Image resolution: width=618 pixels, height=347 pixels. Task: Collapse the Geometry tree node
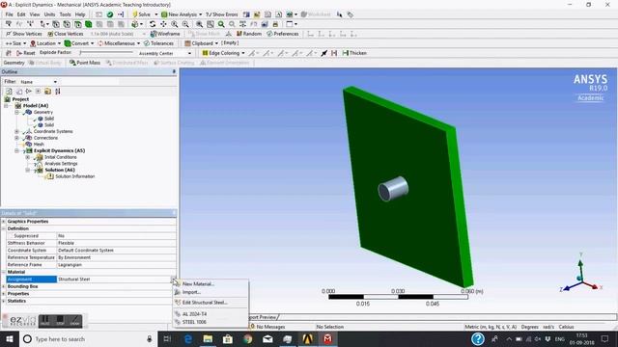pos(16,112)
